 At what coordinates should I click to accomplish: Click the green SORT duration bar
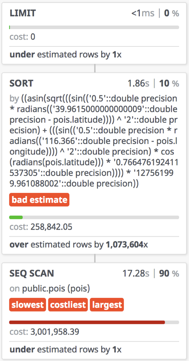point(16,217)
